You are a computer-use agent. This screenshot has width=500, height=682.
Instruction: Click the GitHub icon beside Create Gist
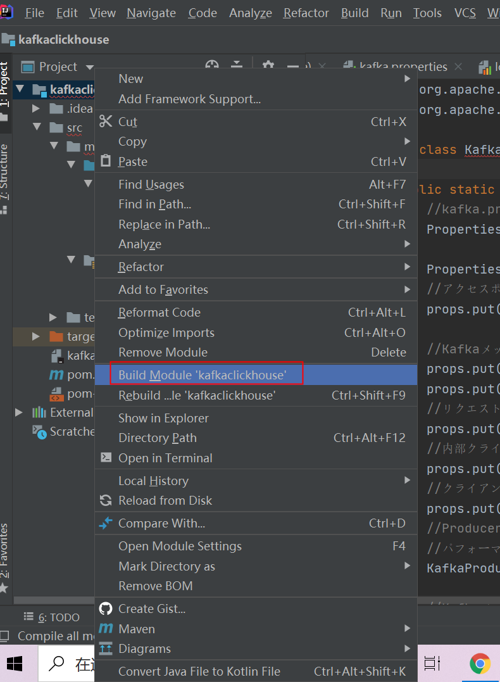[x=106, y=609]
